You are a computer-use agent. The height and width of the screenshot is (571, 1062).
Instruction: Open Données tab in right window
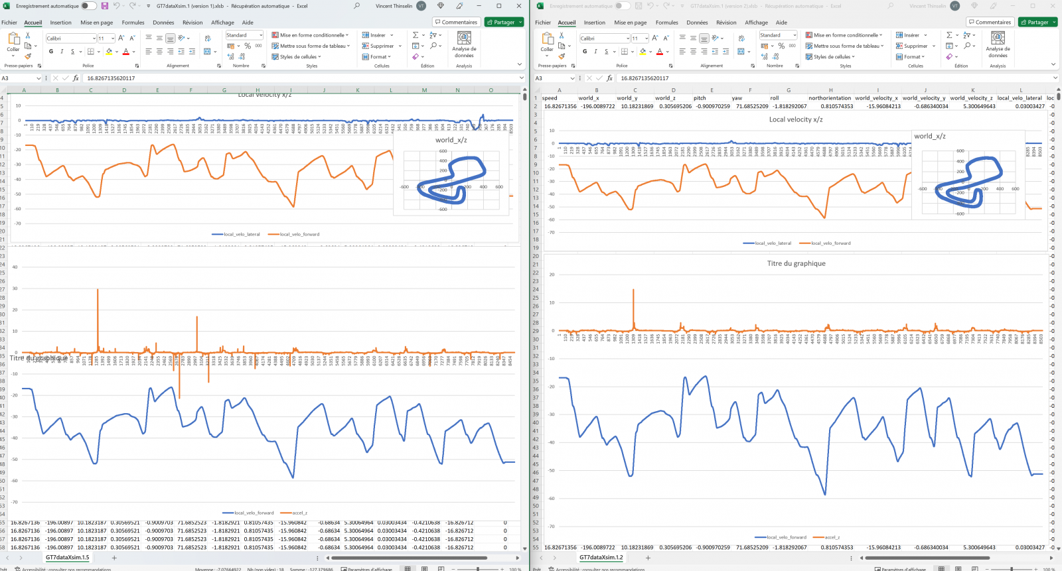tap(697, 23)
